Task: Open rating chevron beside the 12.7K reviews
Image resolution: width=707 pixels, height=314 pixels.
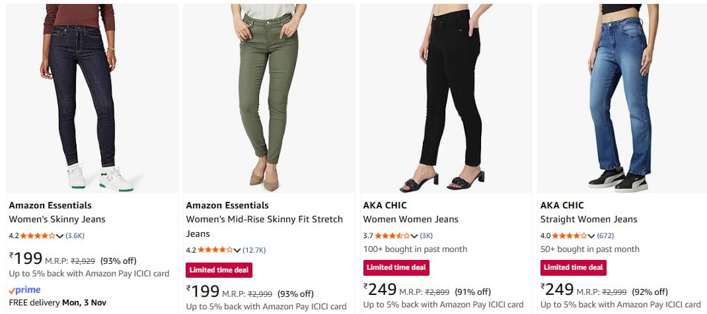Action: tap(237, 251)
